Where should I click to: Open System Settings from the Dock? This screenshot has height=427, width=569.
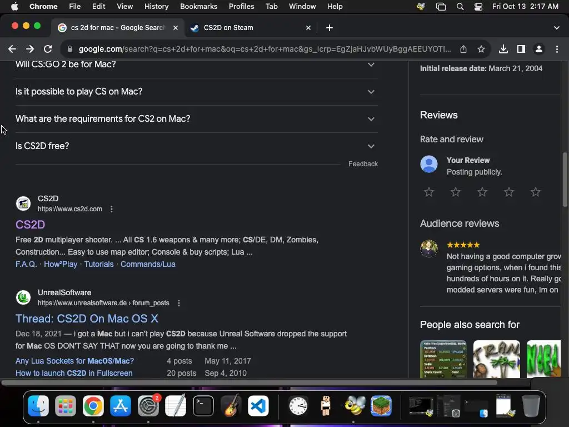click(x=148, y=405)
